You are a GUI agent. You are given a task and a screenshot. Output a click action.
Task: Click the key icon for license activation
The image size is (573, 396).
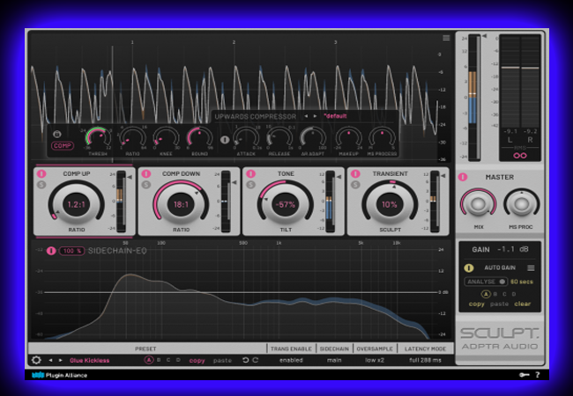[524, 375]
